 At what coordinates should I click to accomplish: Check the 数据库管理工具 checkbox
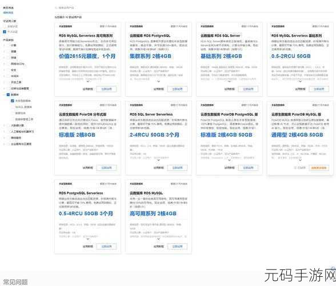click(x=13, y=119)
